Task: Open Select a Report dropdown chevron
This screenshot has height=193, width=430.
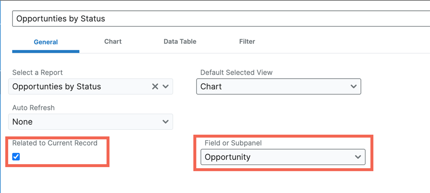Action: (x=166, y=87)
